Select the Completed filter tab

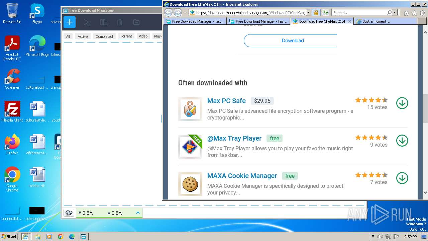(x=104, y=36)
